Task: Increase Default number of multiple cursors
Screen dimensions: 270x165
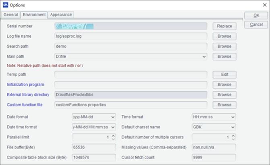Action: click(233, 136)
